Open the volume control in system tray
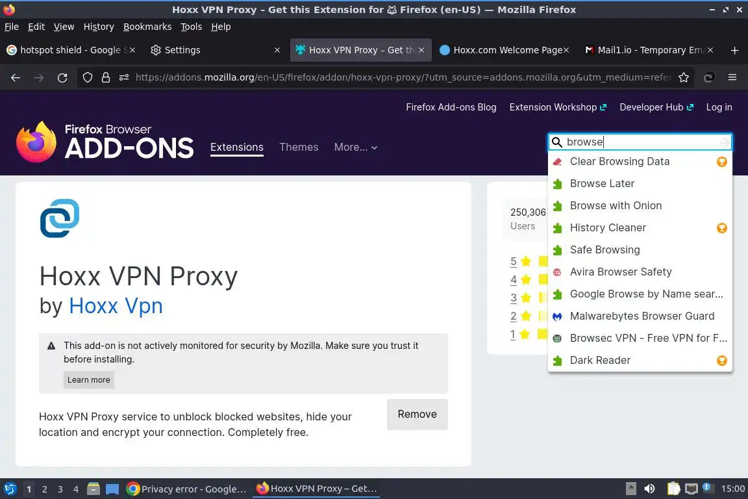 coord(649,489)
